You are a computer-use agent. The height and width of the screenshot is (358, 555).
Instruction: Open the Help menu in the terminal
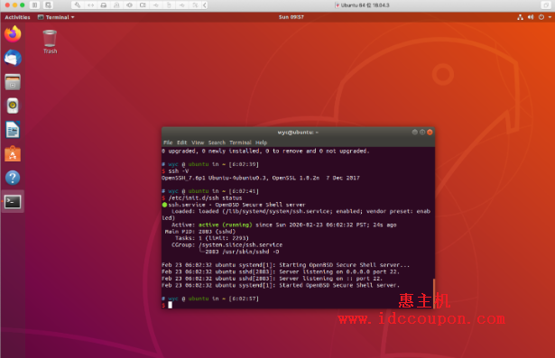click(x=261, y=142)
